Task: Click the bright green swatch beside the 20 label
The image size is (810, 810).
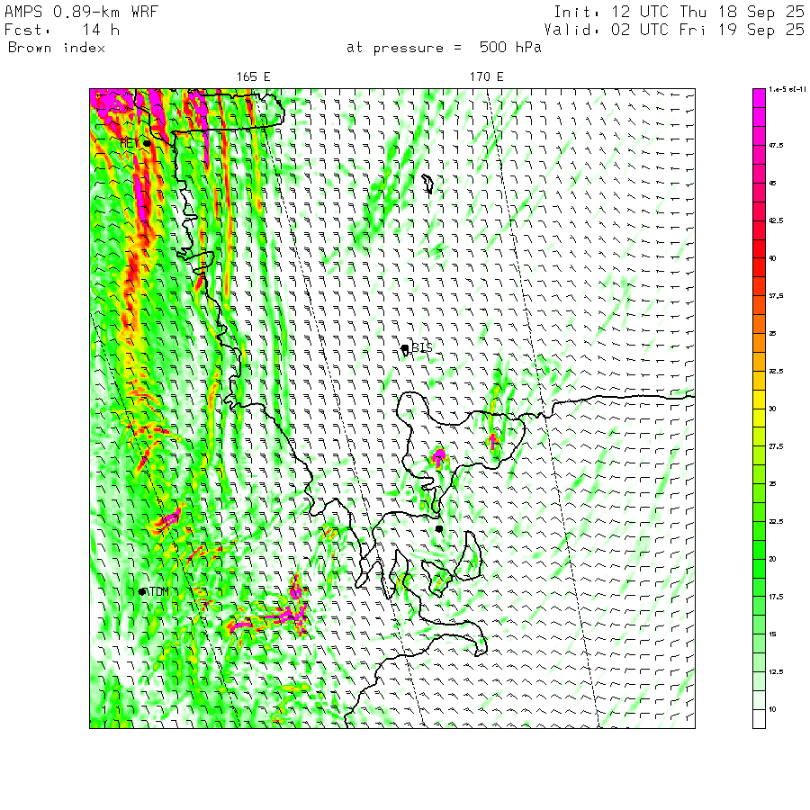Action: (759, 550)
